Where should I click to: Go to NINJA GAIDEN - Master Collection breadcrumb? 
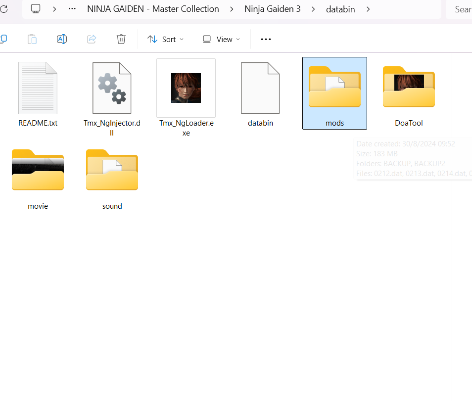click(x=153, y=9)
